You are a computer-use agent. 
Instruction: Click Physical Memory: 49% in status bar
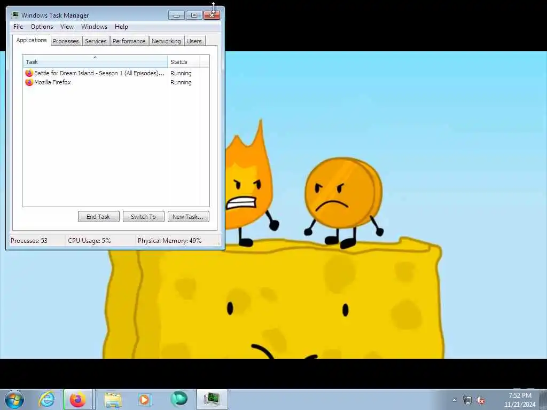(x=169, y=241)
